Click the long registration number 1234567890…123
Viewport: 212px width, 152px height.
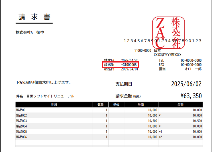(x=163, y=41)
